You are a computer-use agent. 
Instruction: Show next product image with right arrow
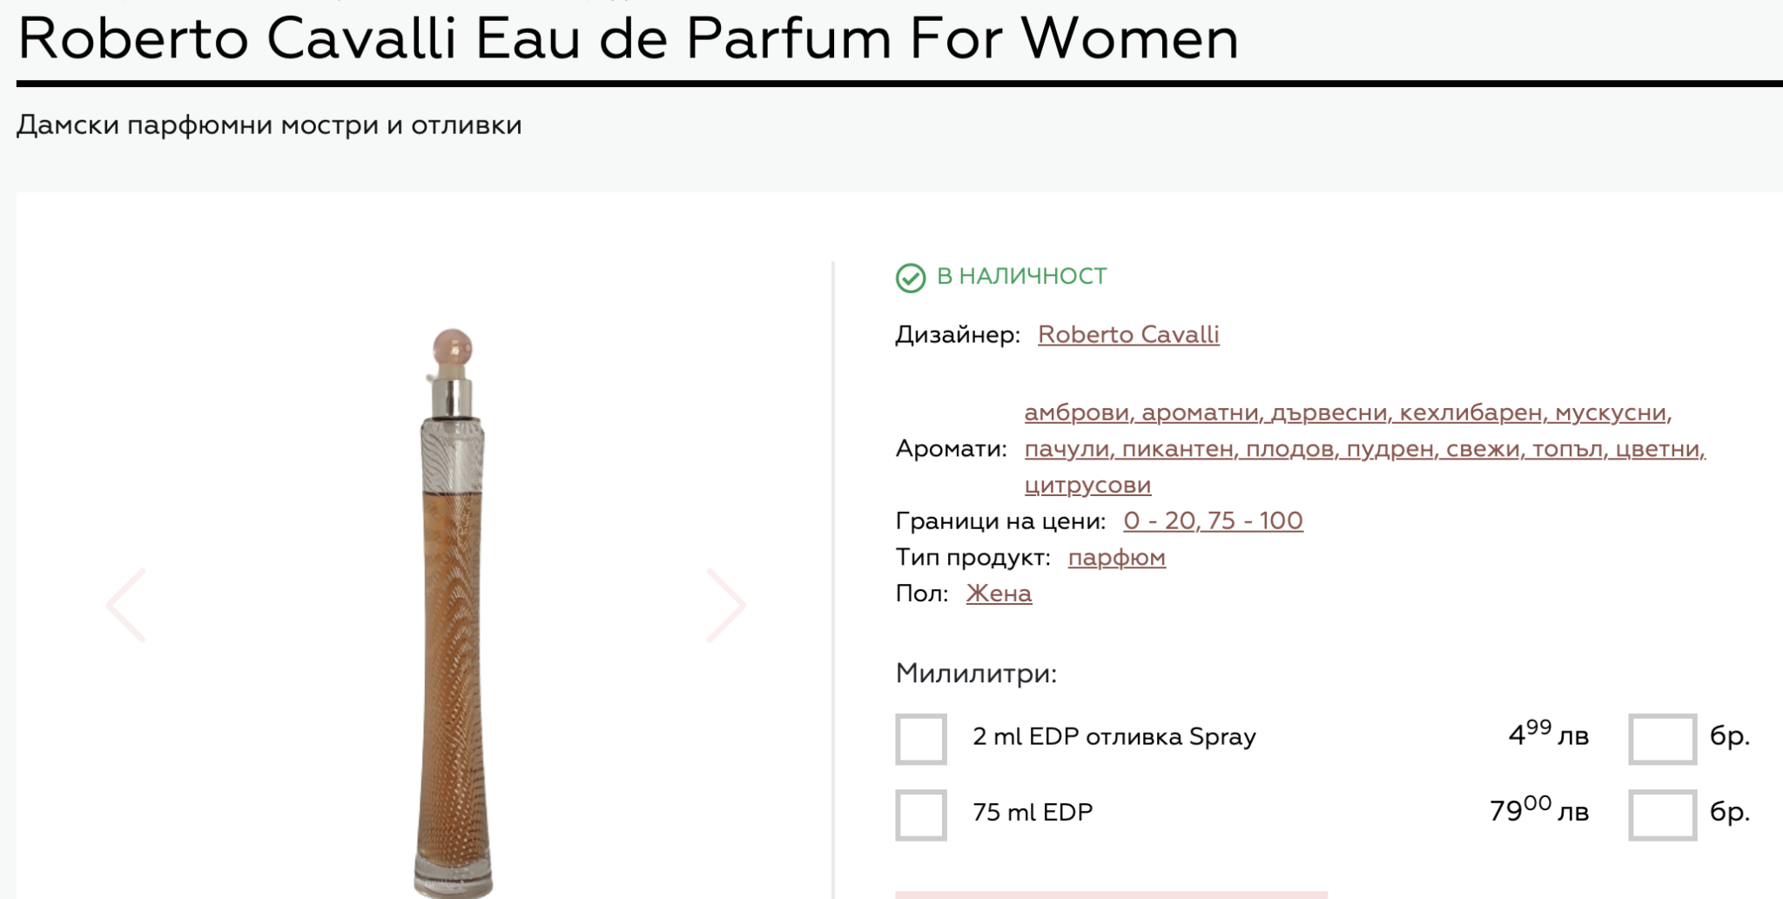725,606
